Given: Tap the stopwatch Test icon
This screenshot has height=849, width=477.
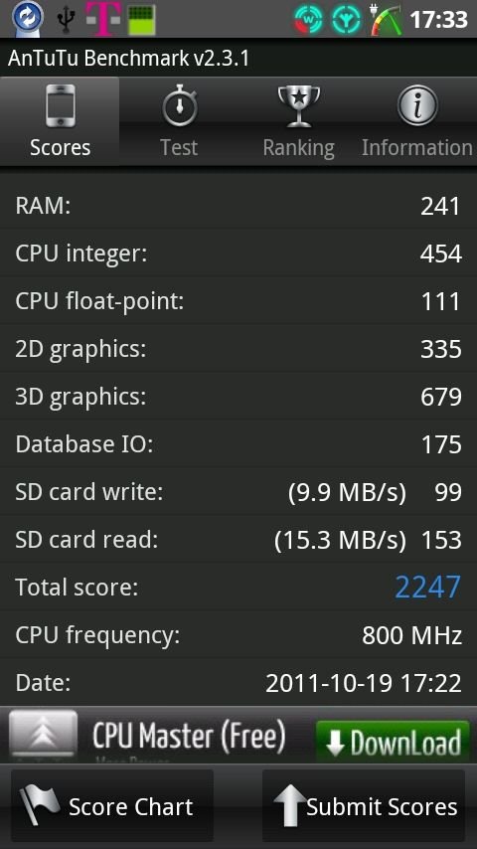Looking at the screenshot, I should tap(179, 105).
